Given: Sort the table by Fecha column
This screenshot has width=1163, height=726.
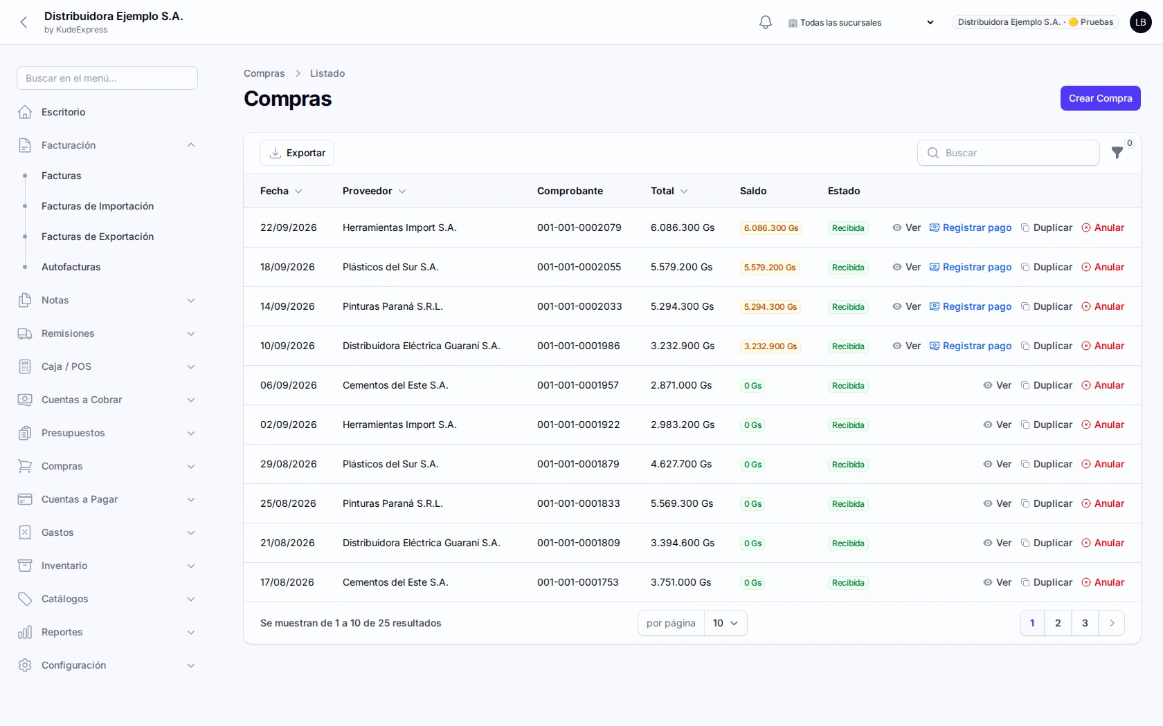Looking at the screenshot, I should (281, 191).
